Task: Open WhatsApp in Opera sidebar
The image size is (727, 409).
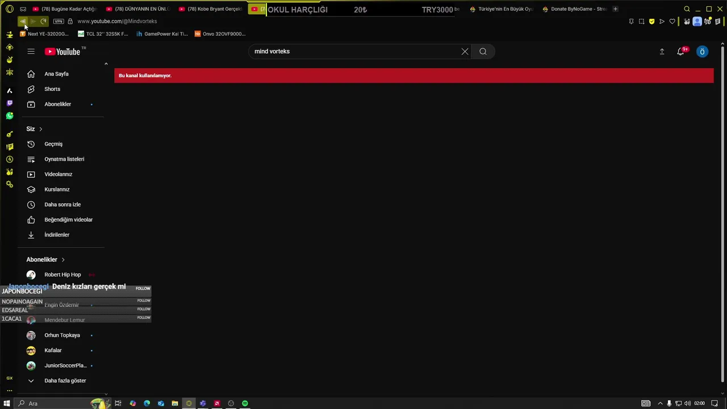Action: (x=10, y=116)
